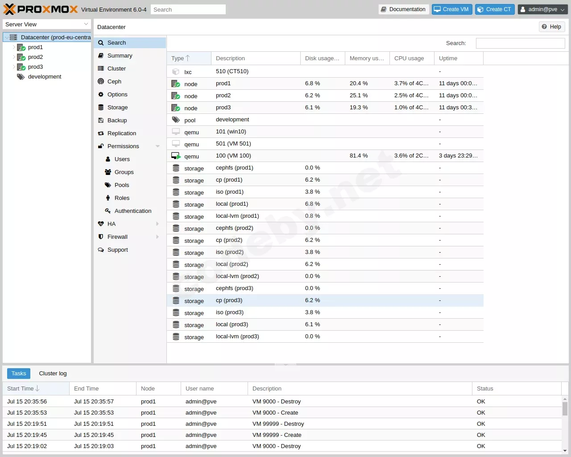Viewport: 571px width, 457px height.
Task: Open the admin@pve user menu
Action: click(x=543, y=9)
